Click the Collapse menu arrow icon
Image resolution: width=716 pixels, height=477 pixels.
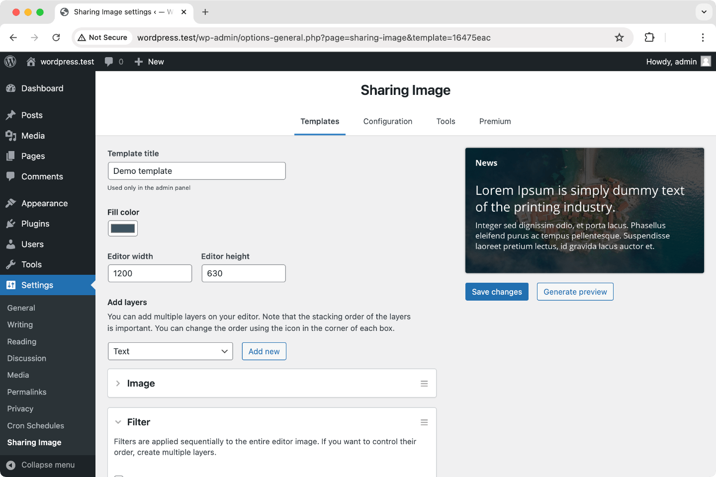(11, 465)
